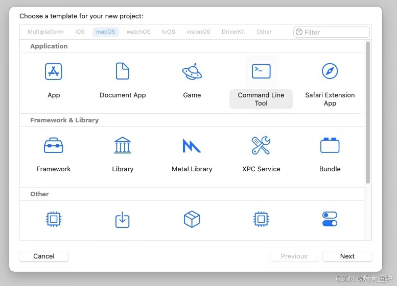This screenshot has width=397, height=286.
Task: Click the Library label under building icon
Action: [123, 169]
